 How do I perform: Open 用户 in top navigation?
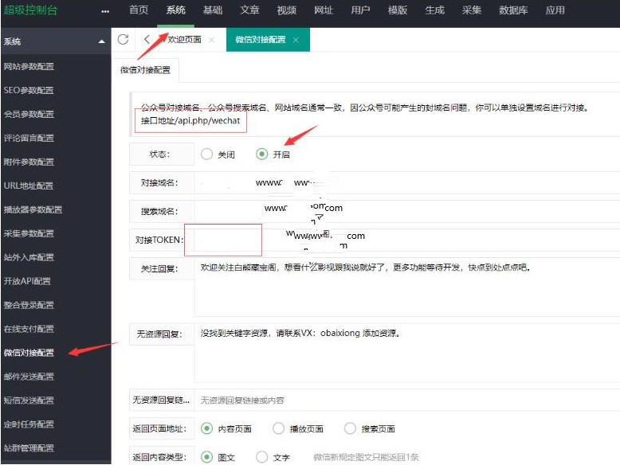click(361, 10)
